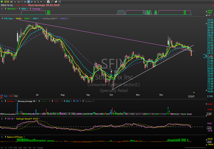Image resolution: width=214 pixels, height=149 pixels.
Task: Click the add note icon in top toolbar
Action: coord(48,2)
